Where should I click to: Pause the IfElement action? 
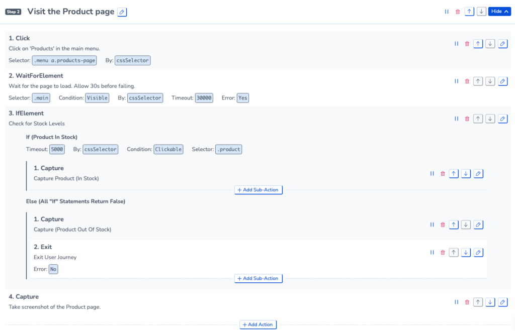pyautogui.click(x=457, y=119)
